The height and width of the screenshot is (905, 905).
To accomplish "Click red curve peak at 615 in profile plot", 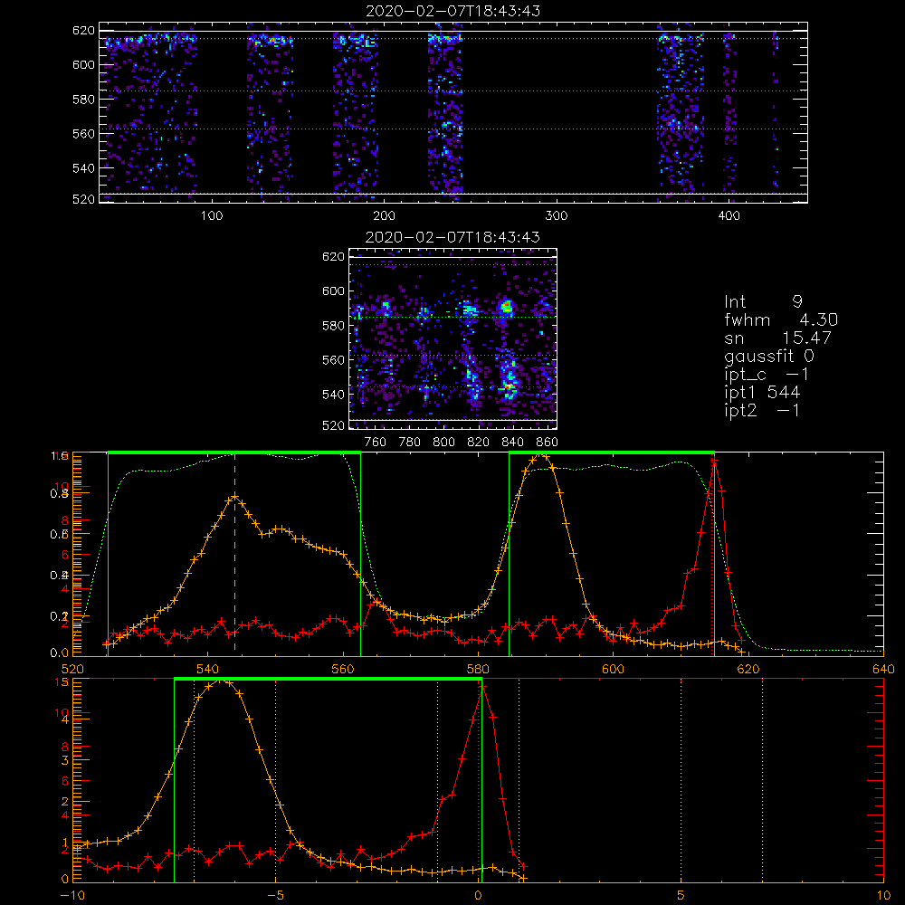I will [x=714, y=461].
